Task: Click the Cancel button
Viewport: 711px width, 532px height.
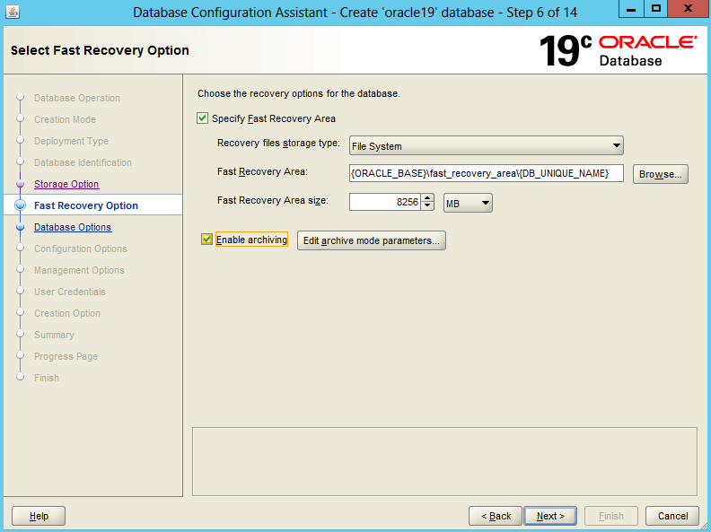Action: (672, 516)
